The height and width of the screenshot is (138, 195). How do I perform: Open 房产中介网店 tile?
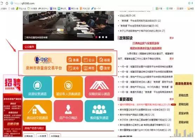pyautogui.click(x=68, y=111)
